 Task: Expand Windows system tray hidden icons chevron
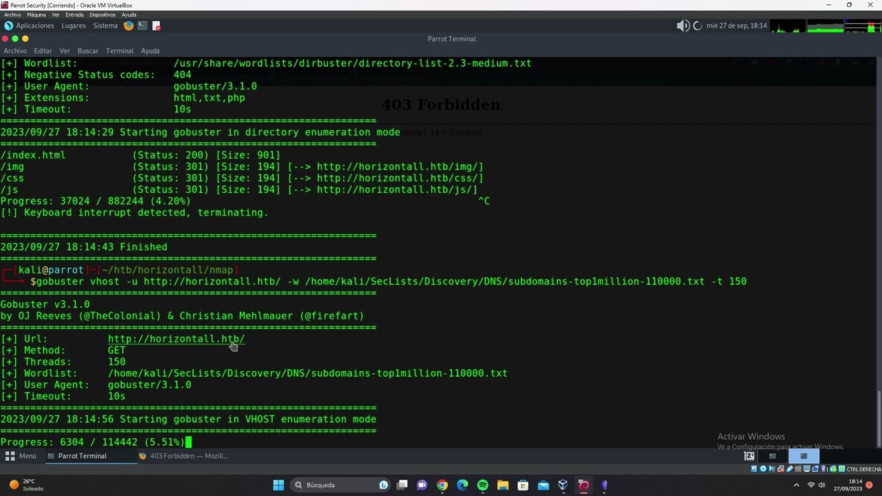[x=797, y=485]
